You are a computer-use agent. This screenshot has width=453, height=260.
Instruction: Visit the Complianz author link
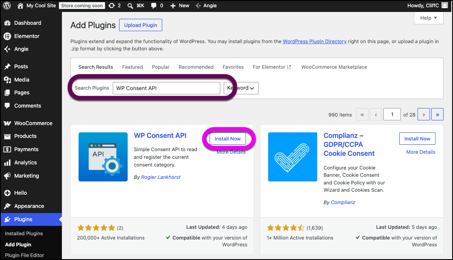point(343,202)
